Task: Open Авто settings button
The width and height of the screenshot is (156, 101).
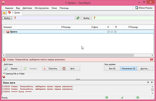Action: coord(71,69)
